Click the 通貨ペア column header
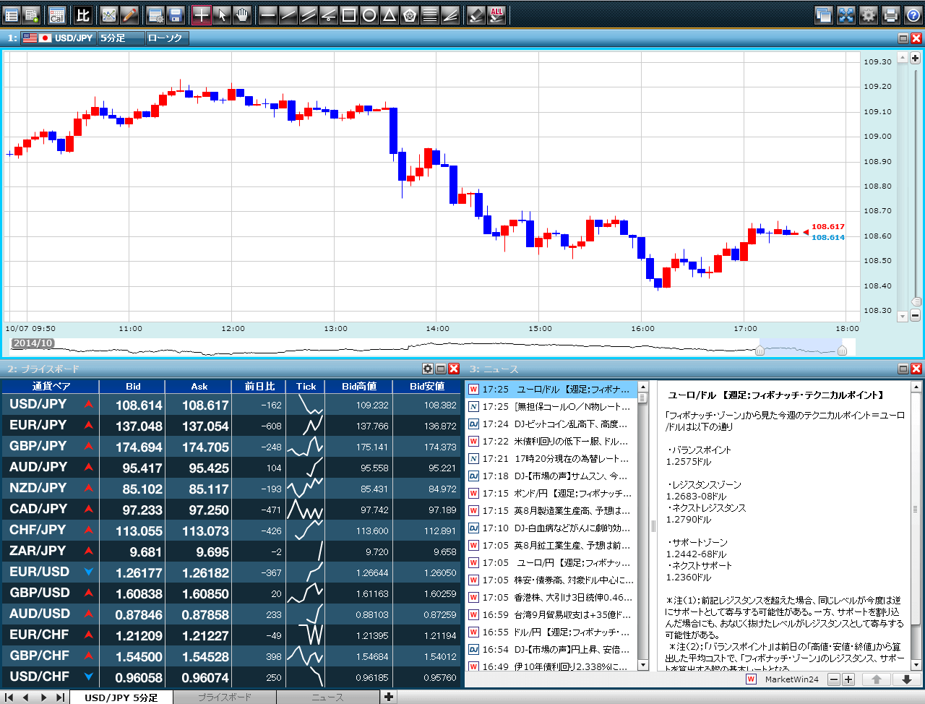This screenshot has height=704, width=925. point(51,387)
